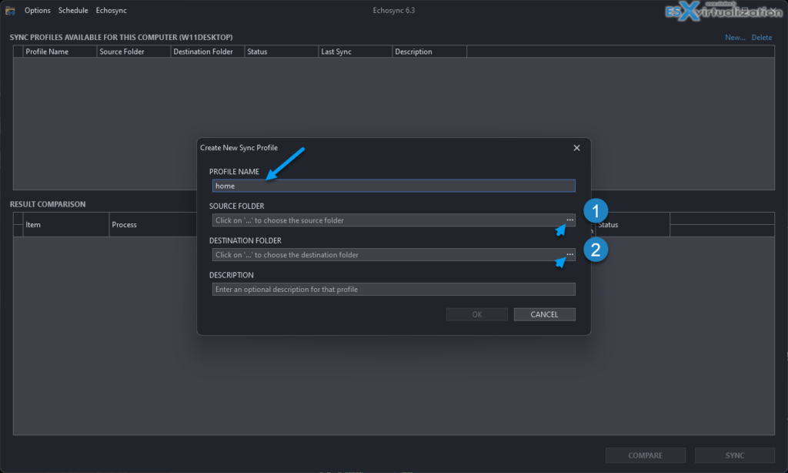Click the '...' browse icon for source folder
788x473 pixels.
[569, 220]
